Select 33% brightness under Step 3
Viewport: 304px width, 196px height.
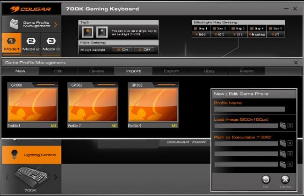click(238, 35)
